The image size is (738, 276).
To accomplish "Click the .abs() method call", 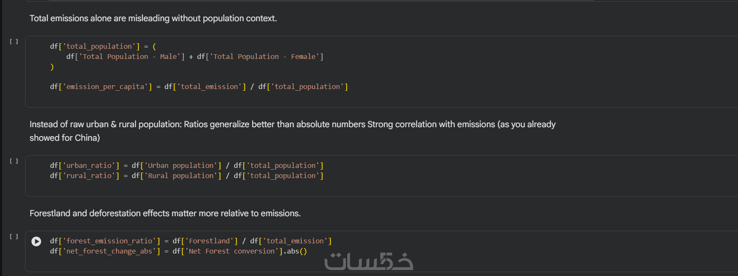I will point(295,251).
